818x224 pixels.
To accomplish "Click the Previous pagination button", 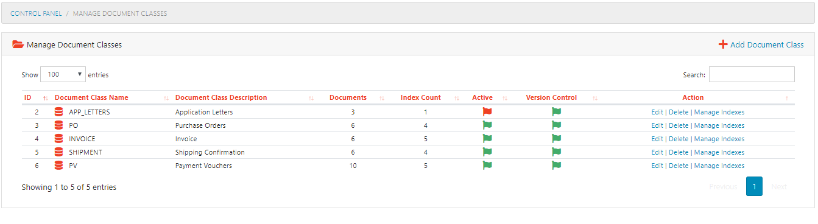I will [x=723, y=186].
